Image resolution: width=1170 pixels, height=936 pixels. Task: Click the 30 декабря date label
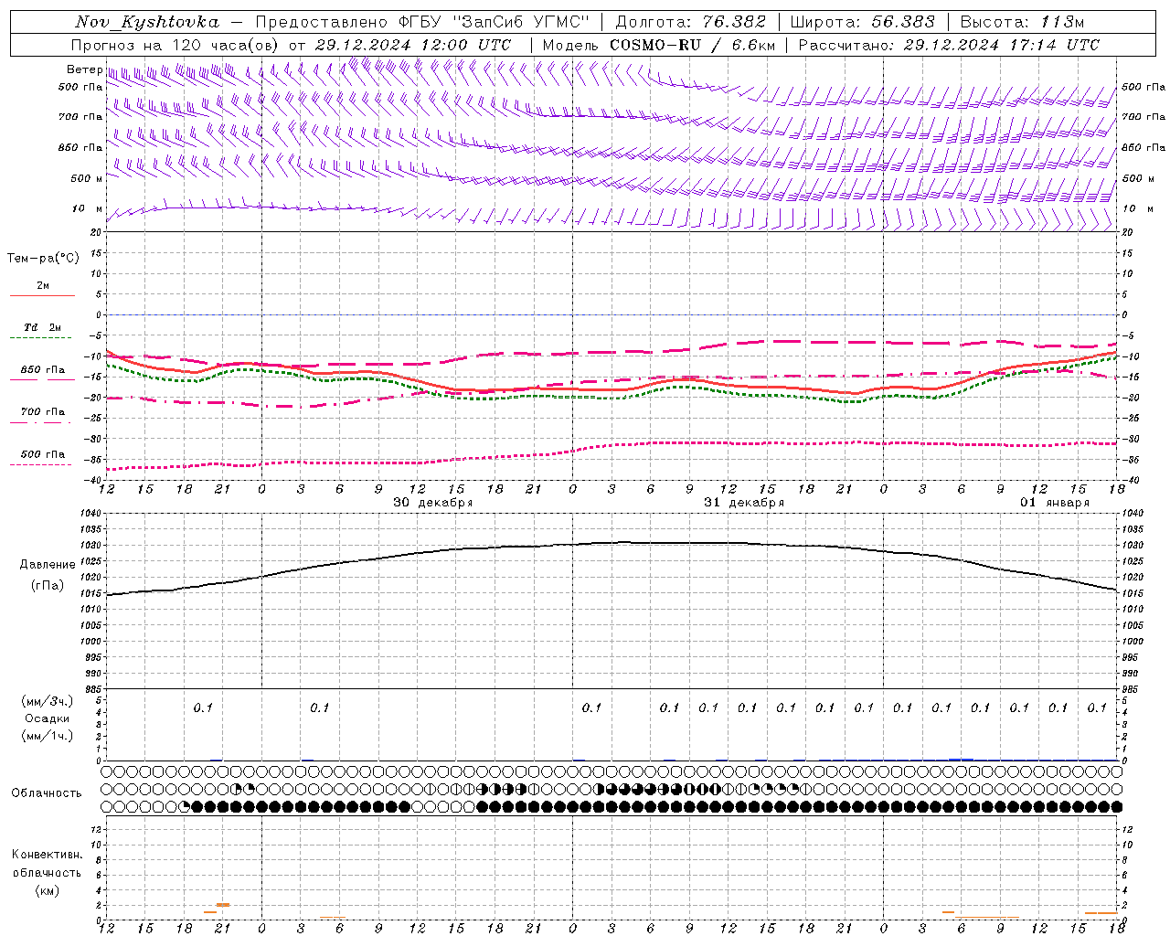pos(432,503)
